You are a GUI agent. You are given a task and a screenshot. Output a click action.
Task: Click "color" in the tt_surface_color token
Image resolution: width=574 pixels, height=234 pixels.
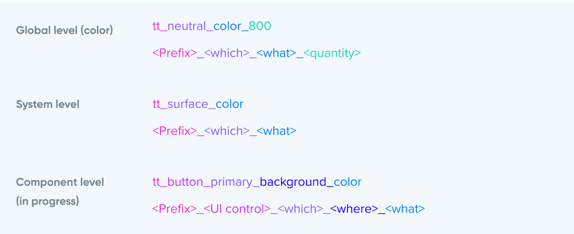[229, 104]
